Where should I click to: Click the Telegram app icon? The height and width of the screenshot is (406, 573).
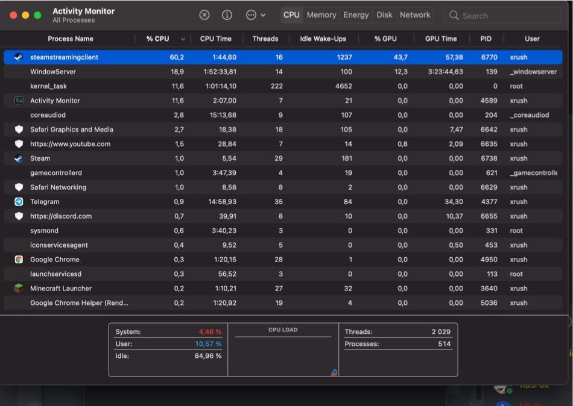tap(19, 202)
